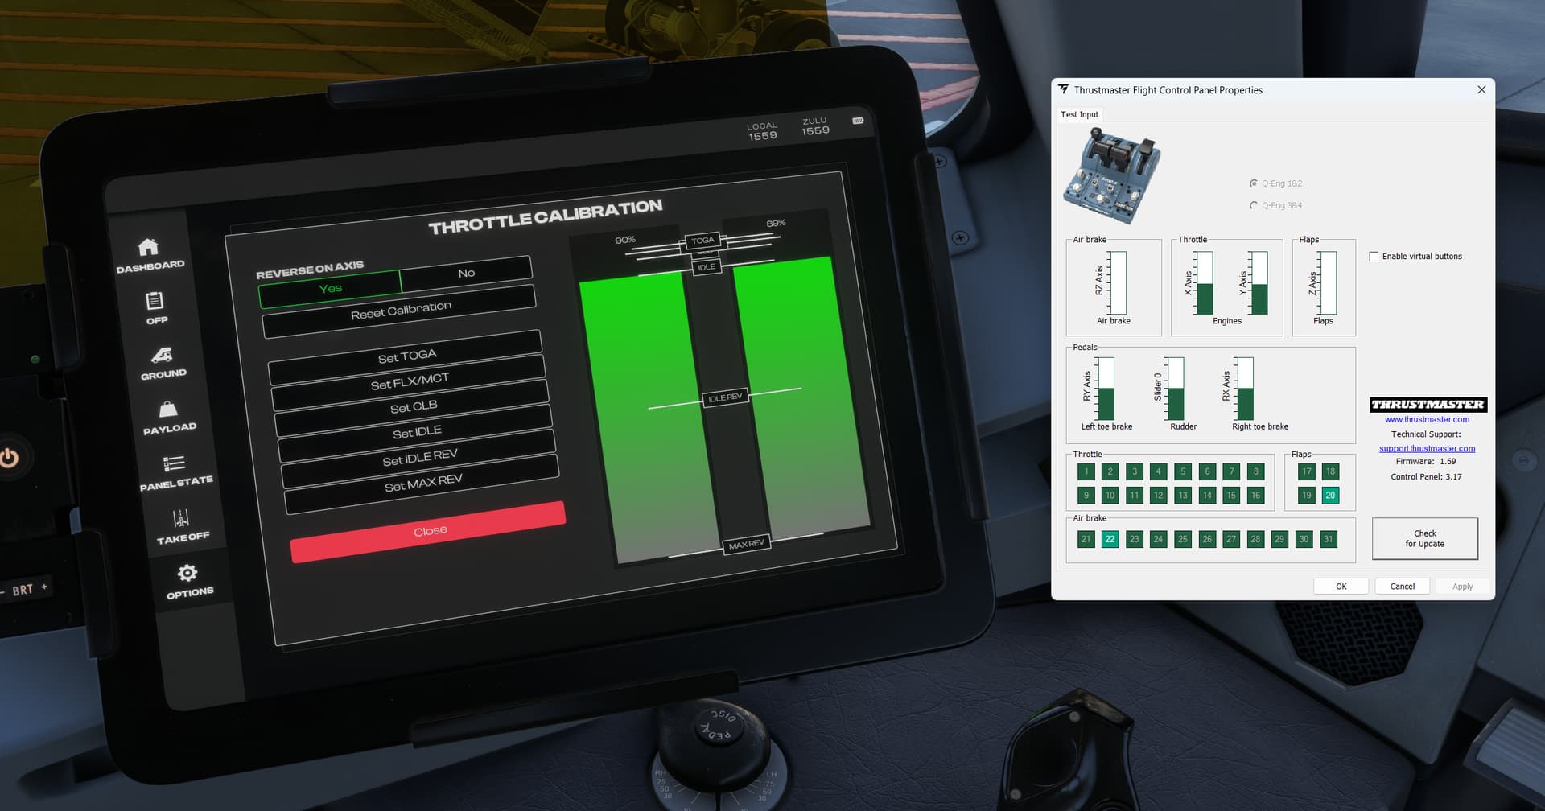Click Throttle button indicator 12
The width and height of the screenshot is (1545, 811).
tap(1158, 496)
